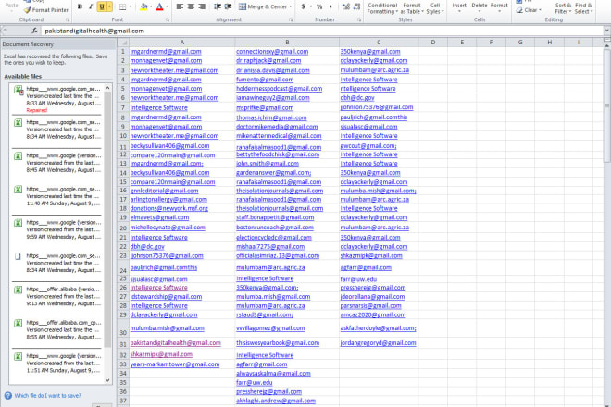
Task: Click the Format Painter brush
Action: point(45,10)
